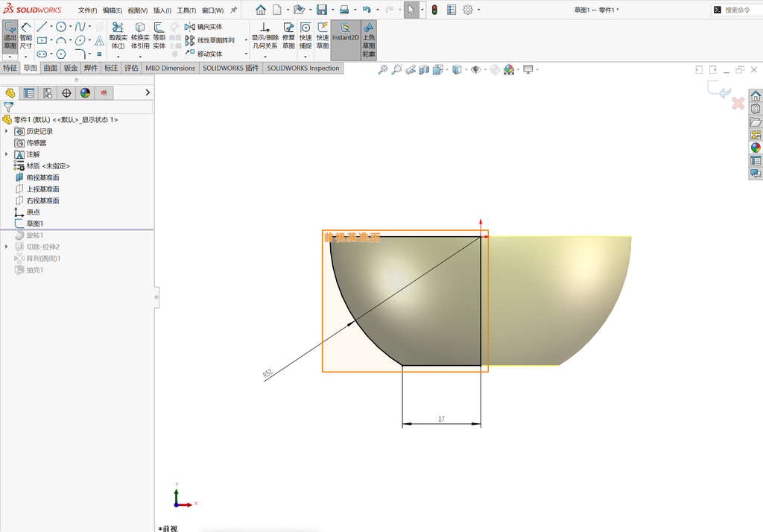Image resolution: width=763 pixels, height=532 pixels.
Task: Expand 注解 tree node
Action: [6, 154]
